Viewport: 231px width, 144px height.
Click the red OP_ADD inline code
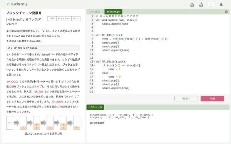coord(38,91)
